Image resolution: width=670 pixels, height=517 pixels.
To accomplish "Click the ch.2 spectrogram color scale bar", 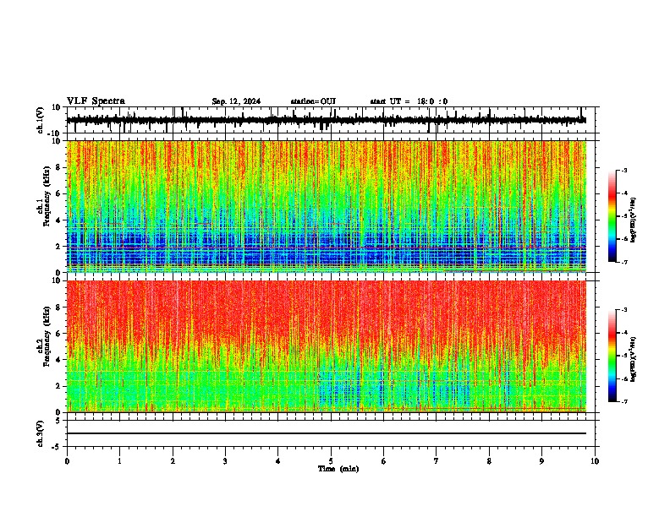I will pos(612,356).
